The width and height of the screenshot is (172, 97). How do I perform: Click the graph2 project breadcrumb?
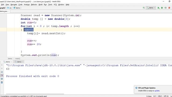3,8
